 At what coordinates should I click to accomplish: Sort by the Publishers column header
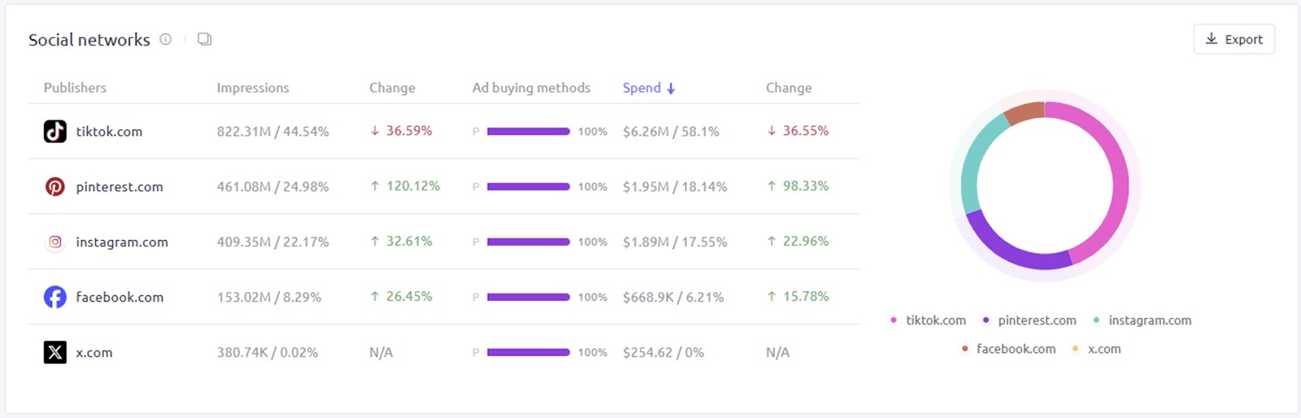(x=75, y=88)
